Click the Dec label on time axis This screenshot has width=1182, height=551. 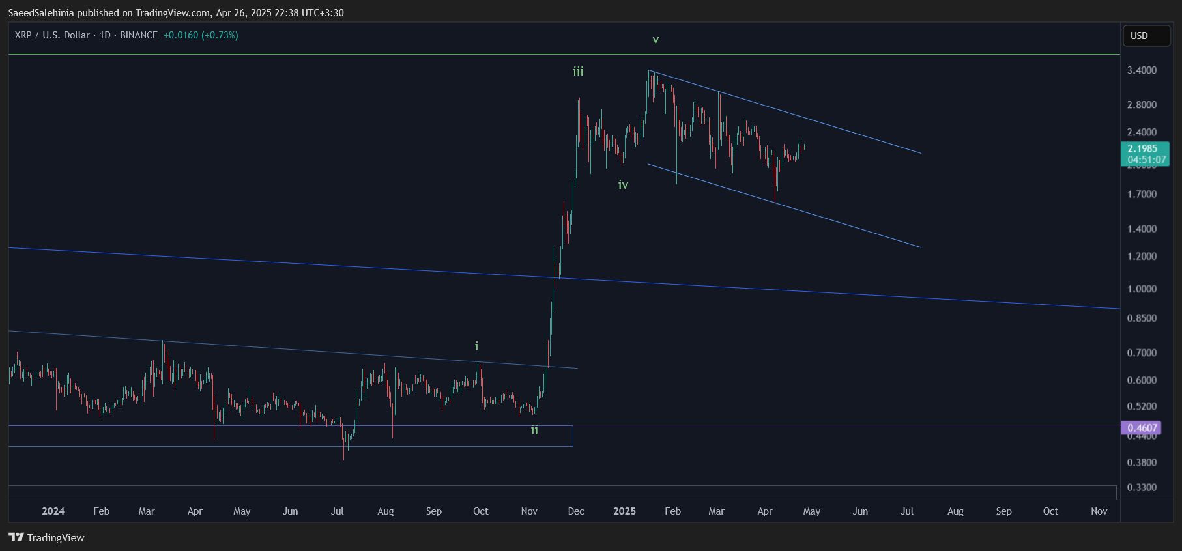click(x=576, y=511)
